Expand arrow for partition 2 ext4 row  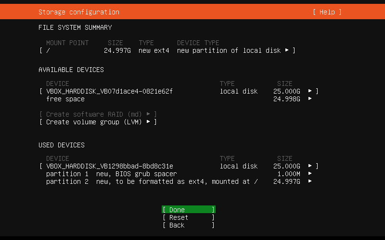coord(310,181)
